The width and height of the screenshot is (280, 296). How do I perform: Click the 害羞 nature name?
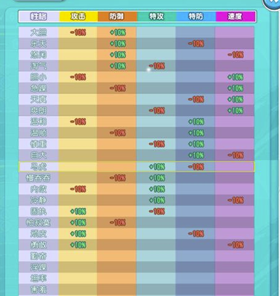(x=39, y=289)
